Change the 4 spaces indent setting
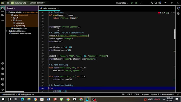 point(146,95)
